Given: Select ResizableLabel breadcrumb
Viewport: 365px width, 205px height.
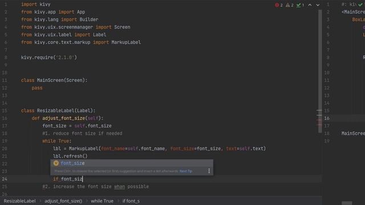Looking at the screenshot, I should click(x=20, y=201).
